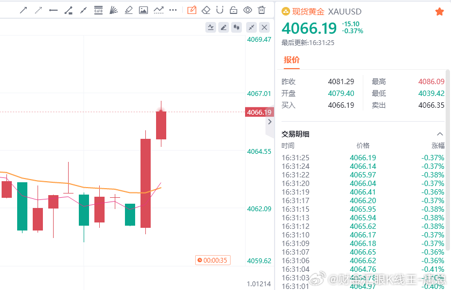Select the eraser tool

tap(206, 10)
